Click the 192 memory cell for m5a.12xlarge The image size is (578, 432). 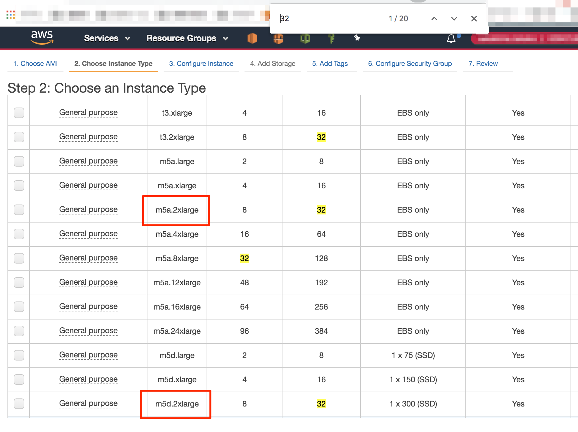pos(321,283)
